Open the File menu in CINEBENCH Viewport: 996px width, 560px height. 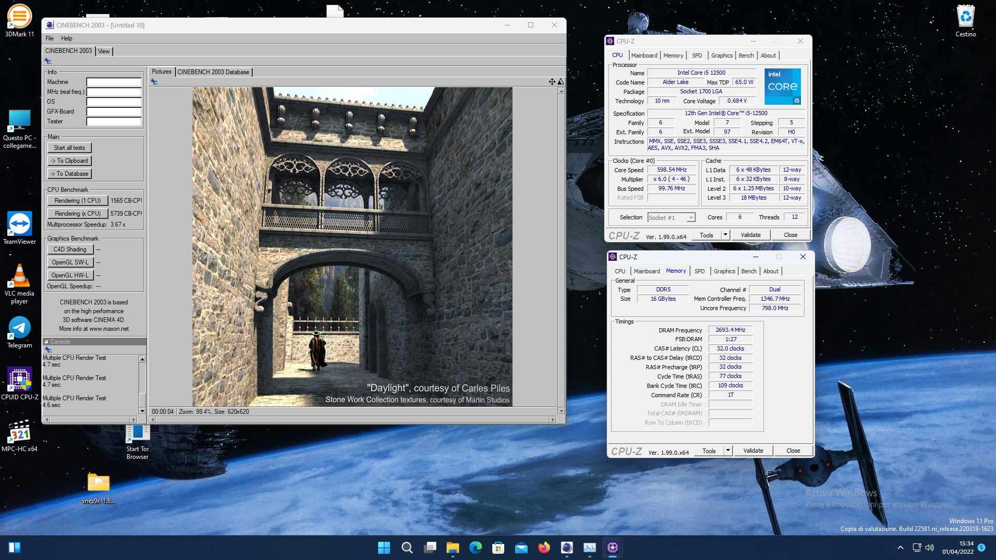(x=50, y=38)
